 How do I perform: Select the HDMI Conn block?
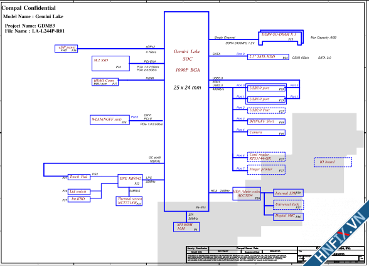(105, 82)
